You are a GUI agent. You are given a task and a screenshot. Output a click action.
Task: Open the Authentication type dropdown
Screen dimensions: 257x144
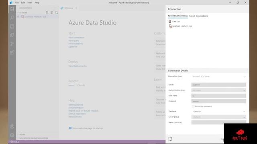[x=218, y=90]
